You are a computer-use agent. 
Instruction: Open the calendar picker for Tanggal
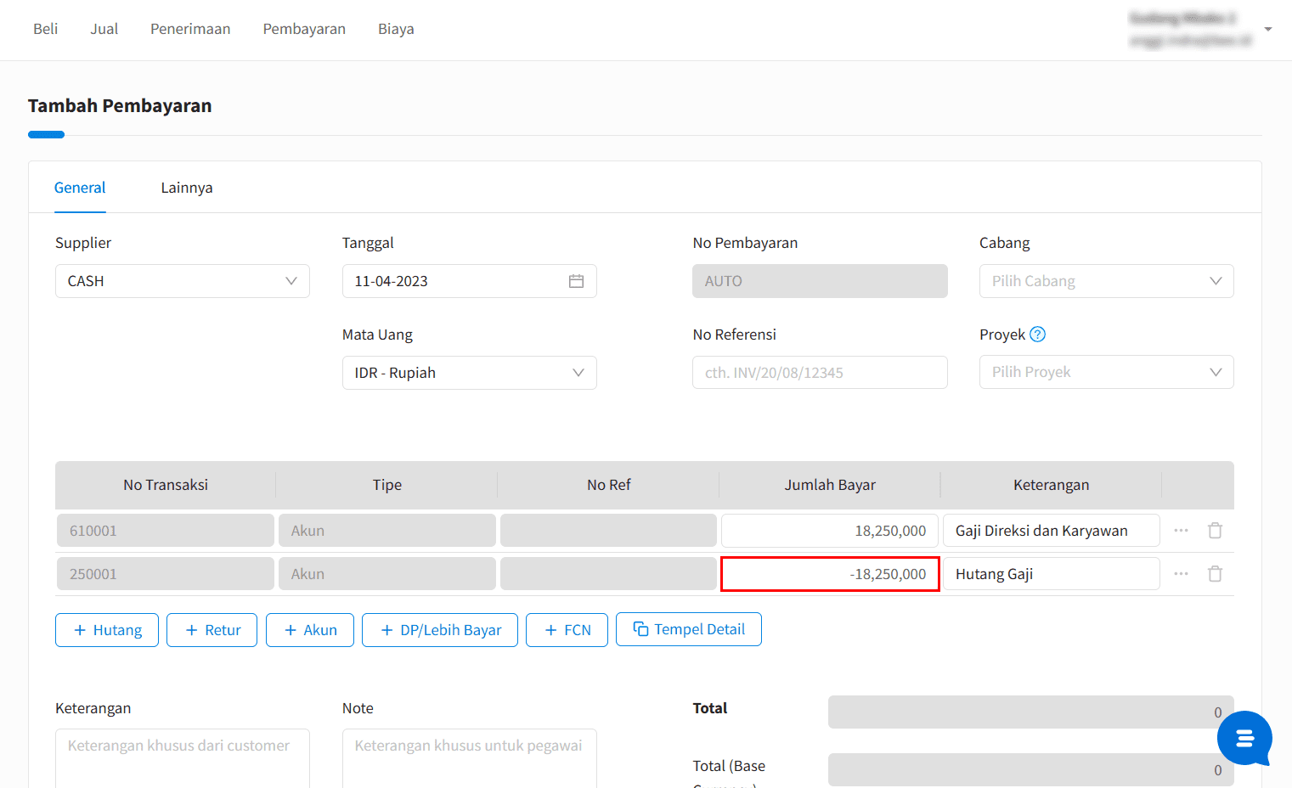tap(576, 281)
